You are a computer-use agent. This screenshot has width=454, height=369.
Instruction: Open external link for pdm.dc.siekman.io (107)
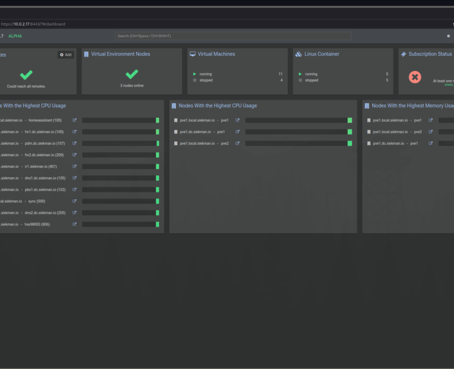74,144
